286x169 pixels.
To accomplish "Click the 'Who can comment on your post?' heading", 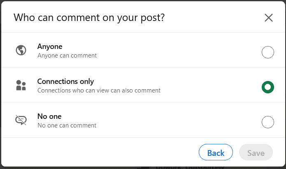I will pyautogui.click(x=89, y=18).
